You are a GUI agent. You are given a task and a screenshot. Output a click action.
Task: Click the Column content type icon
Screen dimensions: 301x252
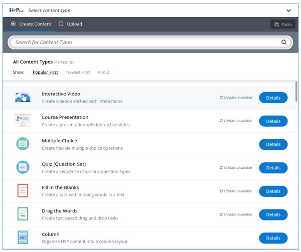click(x=23, y=237)
